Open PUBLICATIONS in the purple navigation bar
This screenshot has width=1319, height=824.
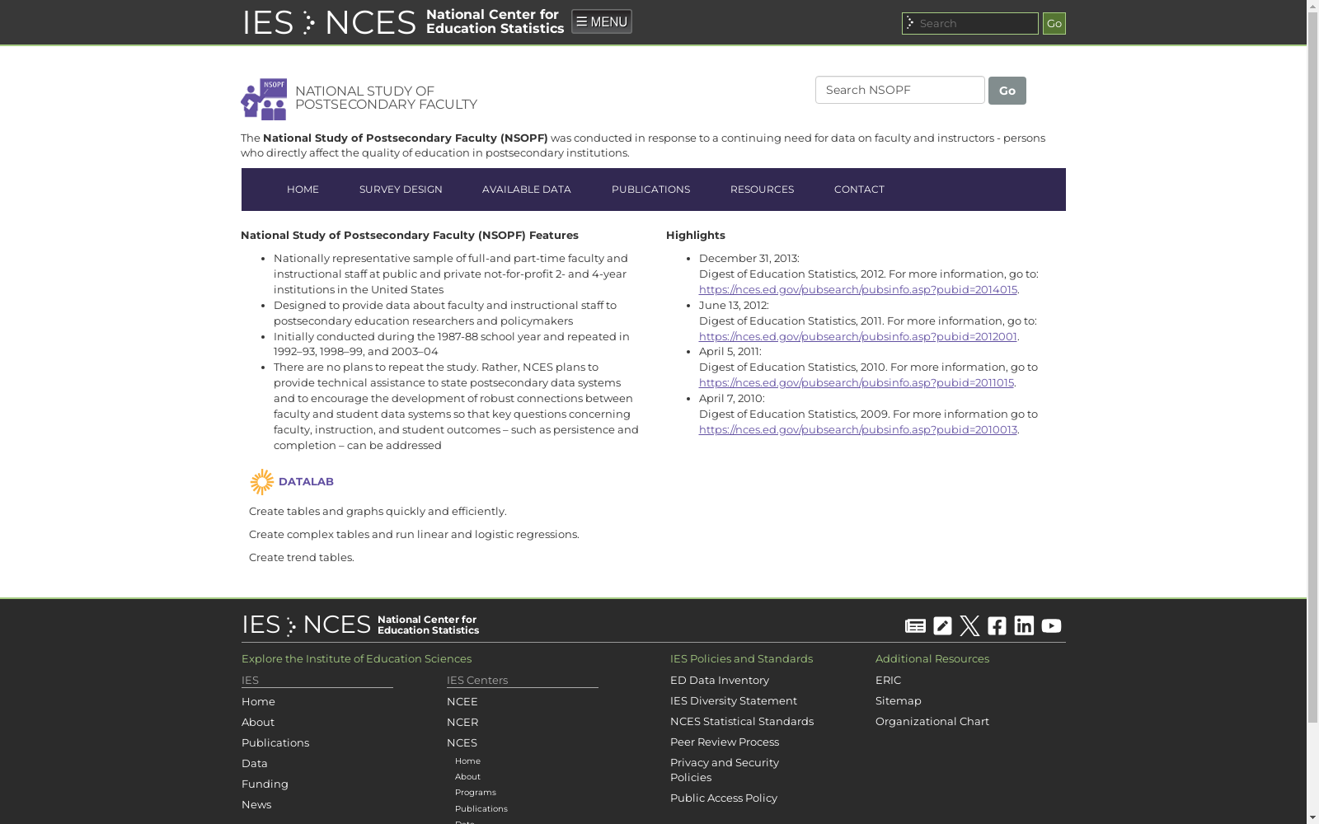[650, 190]
